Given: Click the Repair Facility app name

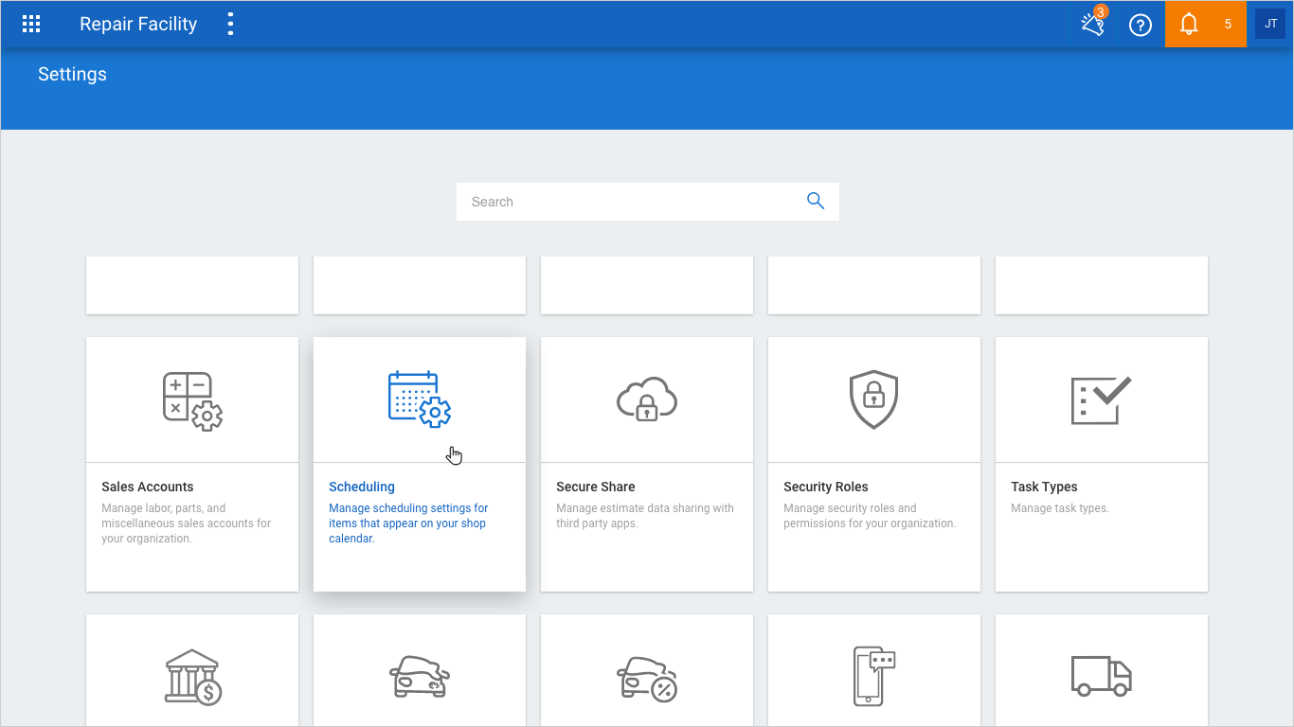Looking at the screenshot, I should 138,25.
